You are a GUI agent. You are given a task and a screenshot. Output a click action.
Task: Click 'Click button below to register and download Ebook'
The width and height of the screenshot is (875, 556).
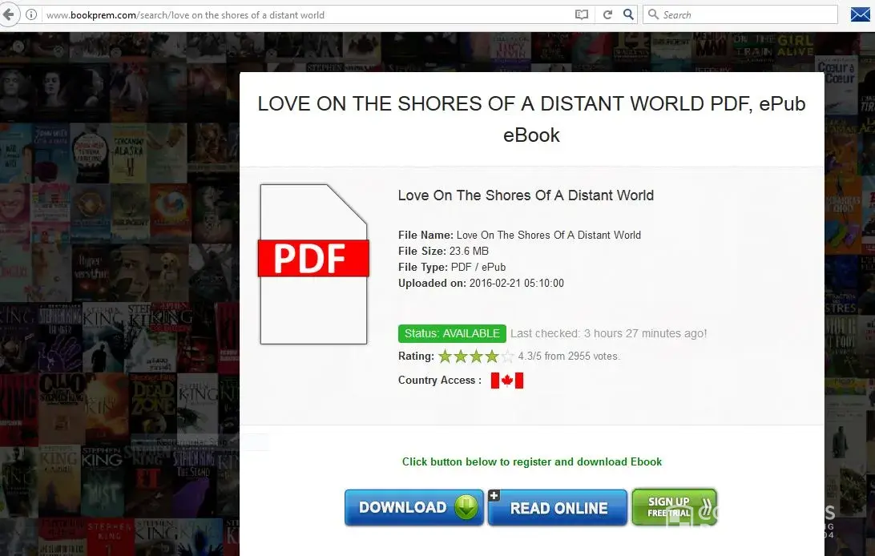pyautogui.click(x=532, y=461)
